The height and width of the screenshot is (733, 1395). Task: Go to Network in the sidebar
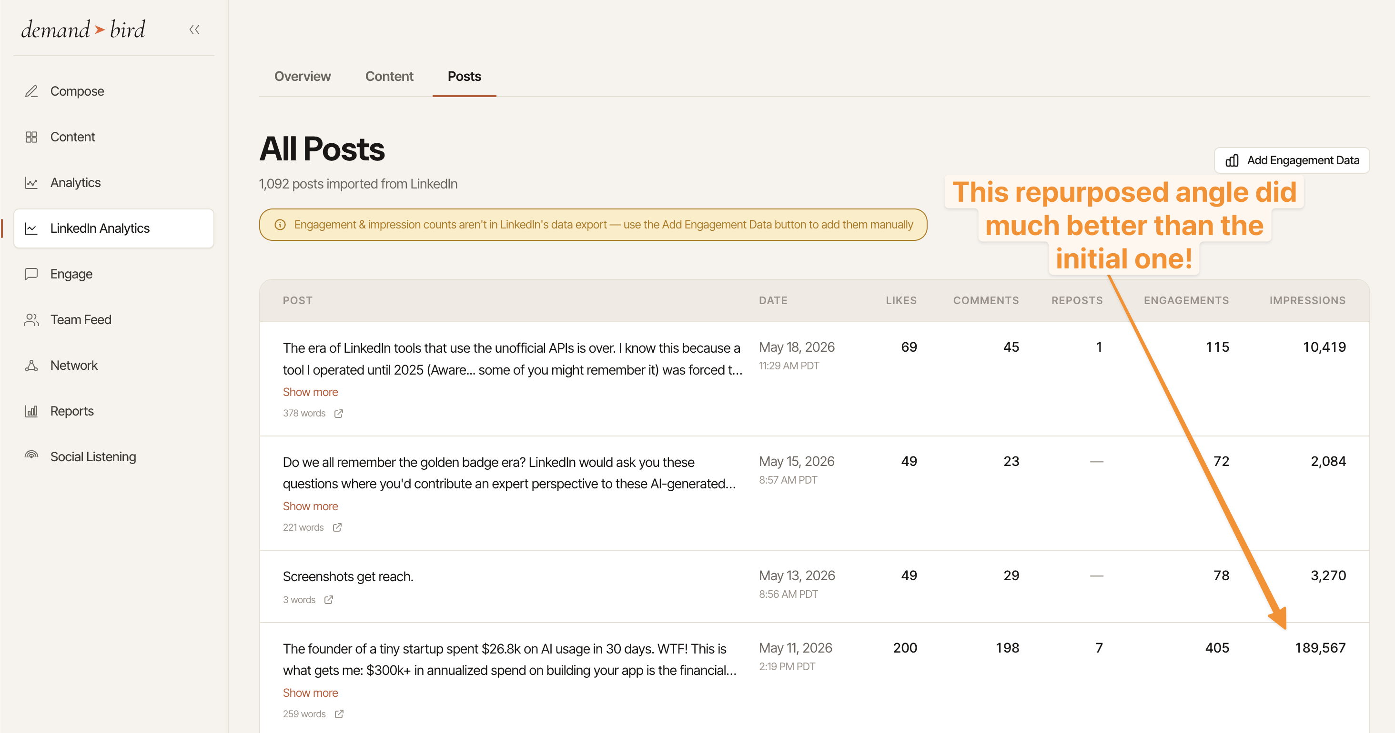[x=114, y=365]
